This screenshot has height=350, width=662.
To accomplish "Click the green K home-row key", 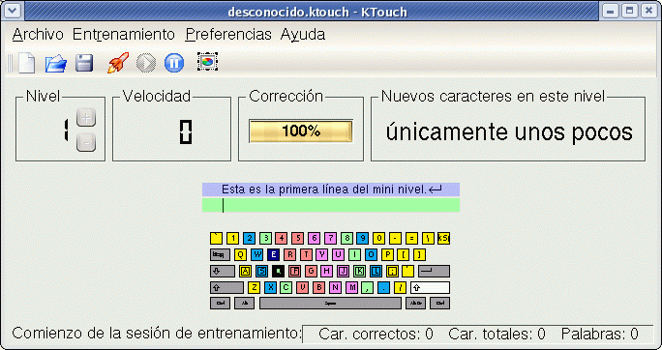I will coord(360,271).
